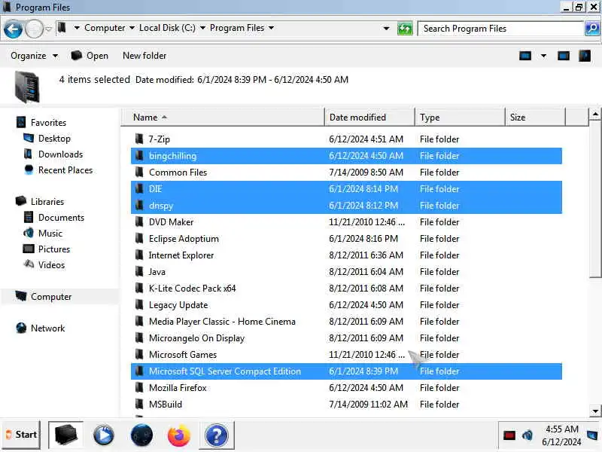Image resolution: width=602 pixels, height=452 pixels.
Task: Open the Pictures library
Action: [x=53, y=249]
